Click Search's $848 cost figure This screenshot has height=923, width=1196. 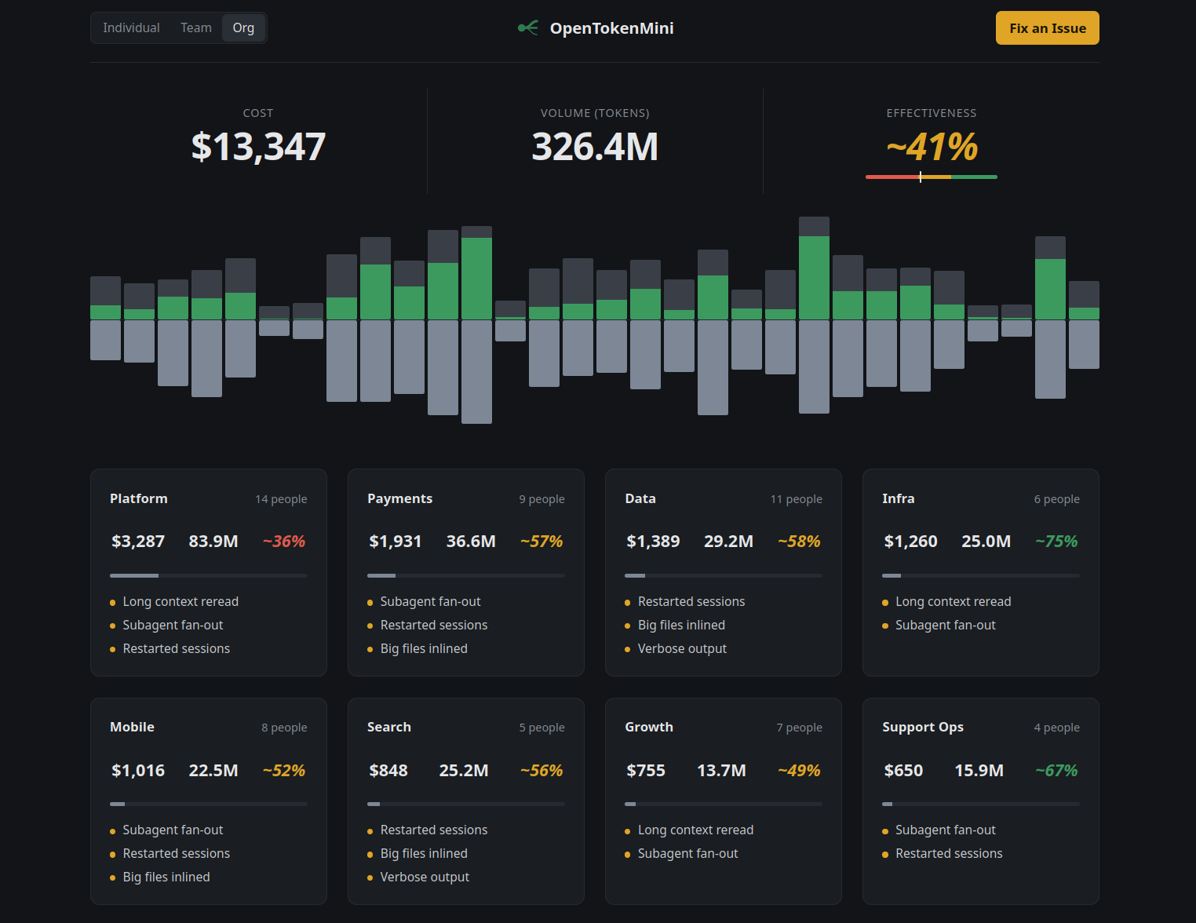coord(388,771)
